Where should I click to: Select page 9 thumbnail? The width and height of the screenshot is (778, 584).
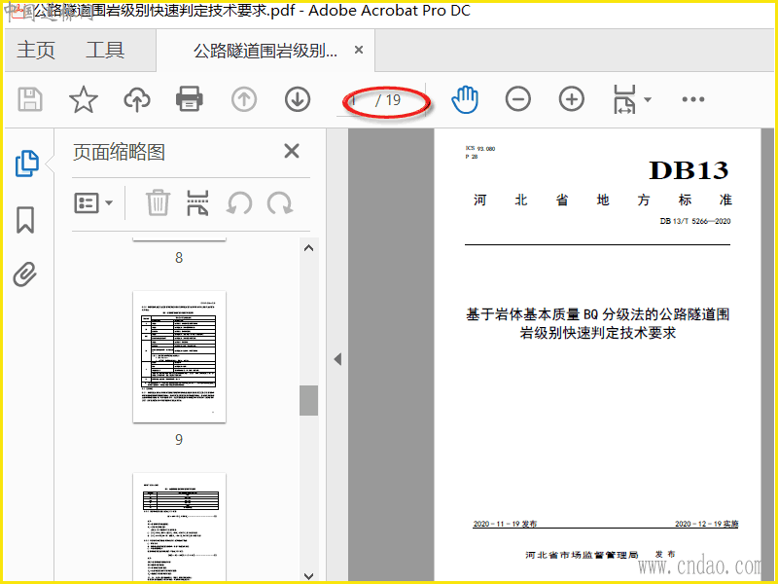(x=179, y=356)
